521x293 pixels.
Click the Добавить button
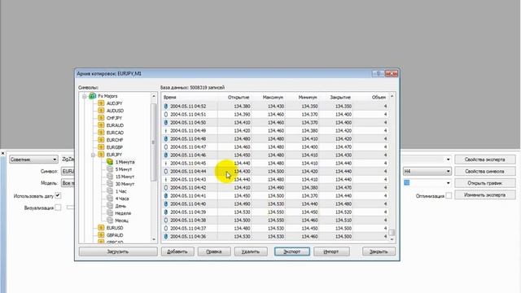tap(177, 251)
